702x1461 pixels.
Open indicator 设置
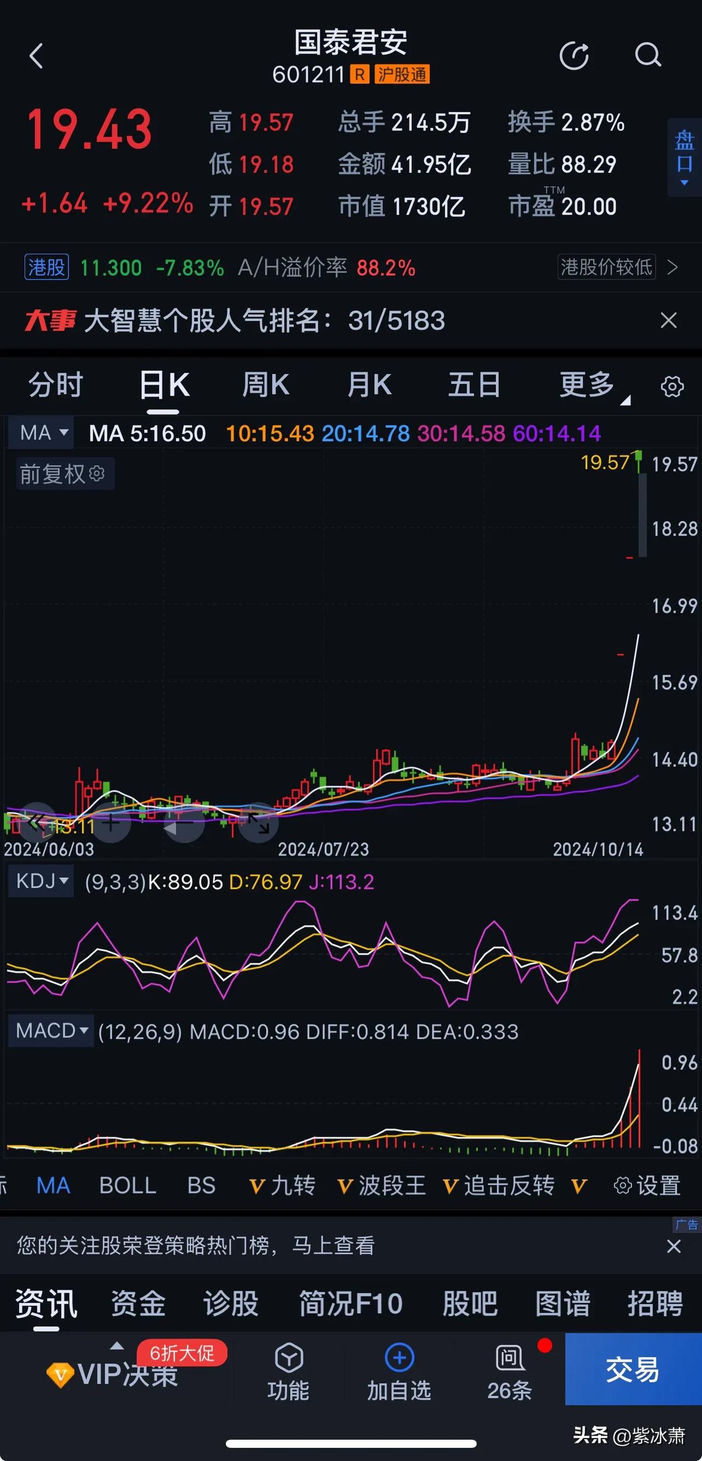(648, 1186)
